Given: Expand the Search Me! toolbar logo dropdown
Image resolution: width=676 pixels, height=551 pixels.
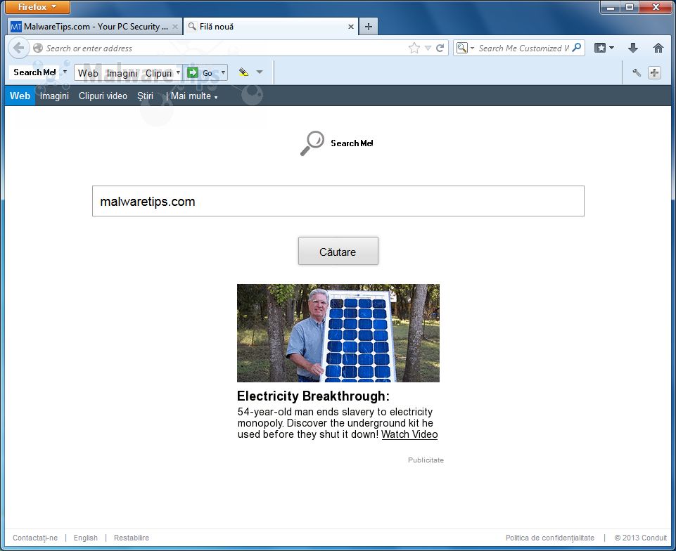Looking at the screenshot, I should [x=65, y=72].
